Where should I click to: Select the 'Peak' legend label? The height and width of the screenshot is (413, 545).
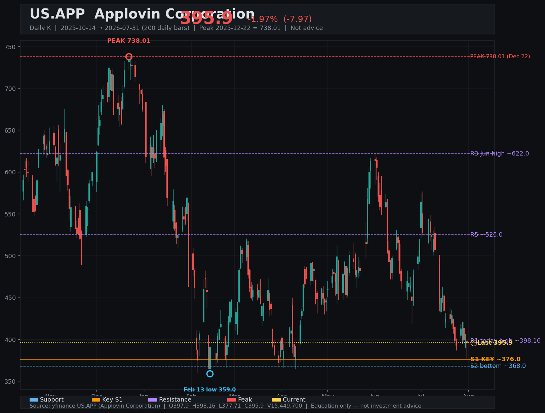[x=245, y=400]
